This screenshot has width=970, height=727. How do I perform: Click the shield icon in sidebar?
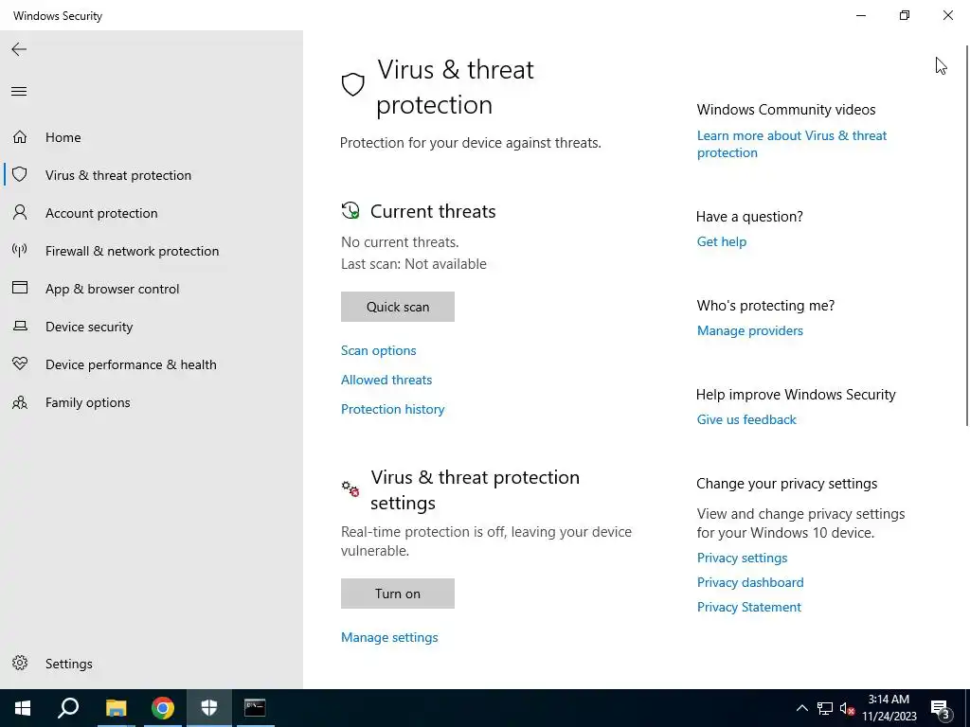20,174
